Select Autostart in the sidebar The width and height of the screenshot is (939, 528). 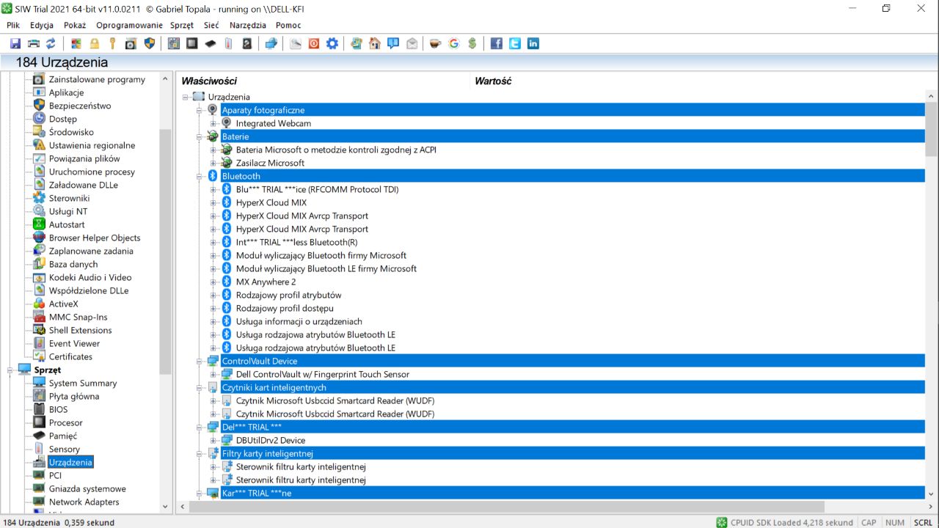click(67, 224)
